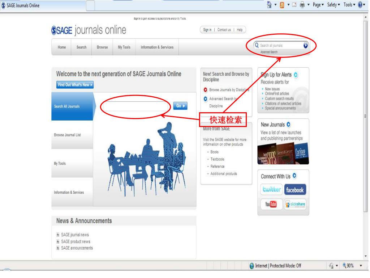Click the magnifier icon in quick search
Screen dimensions: 370x278
point(257,45)
